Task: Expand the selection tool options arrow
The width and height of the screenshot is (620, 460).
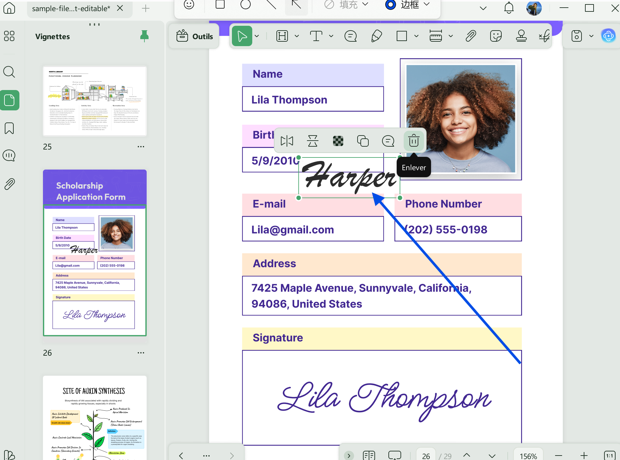Action: click(257, 36)
